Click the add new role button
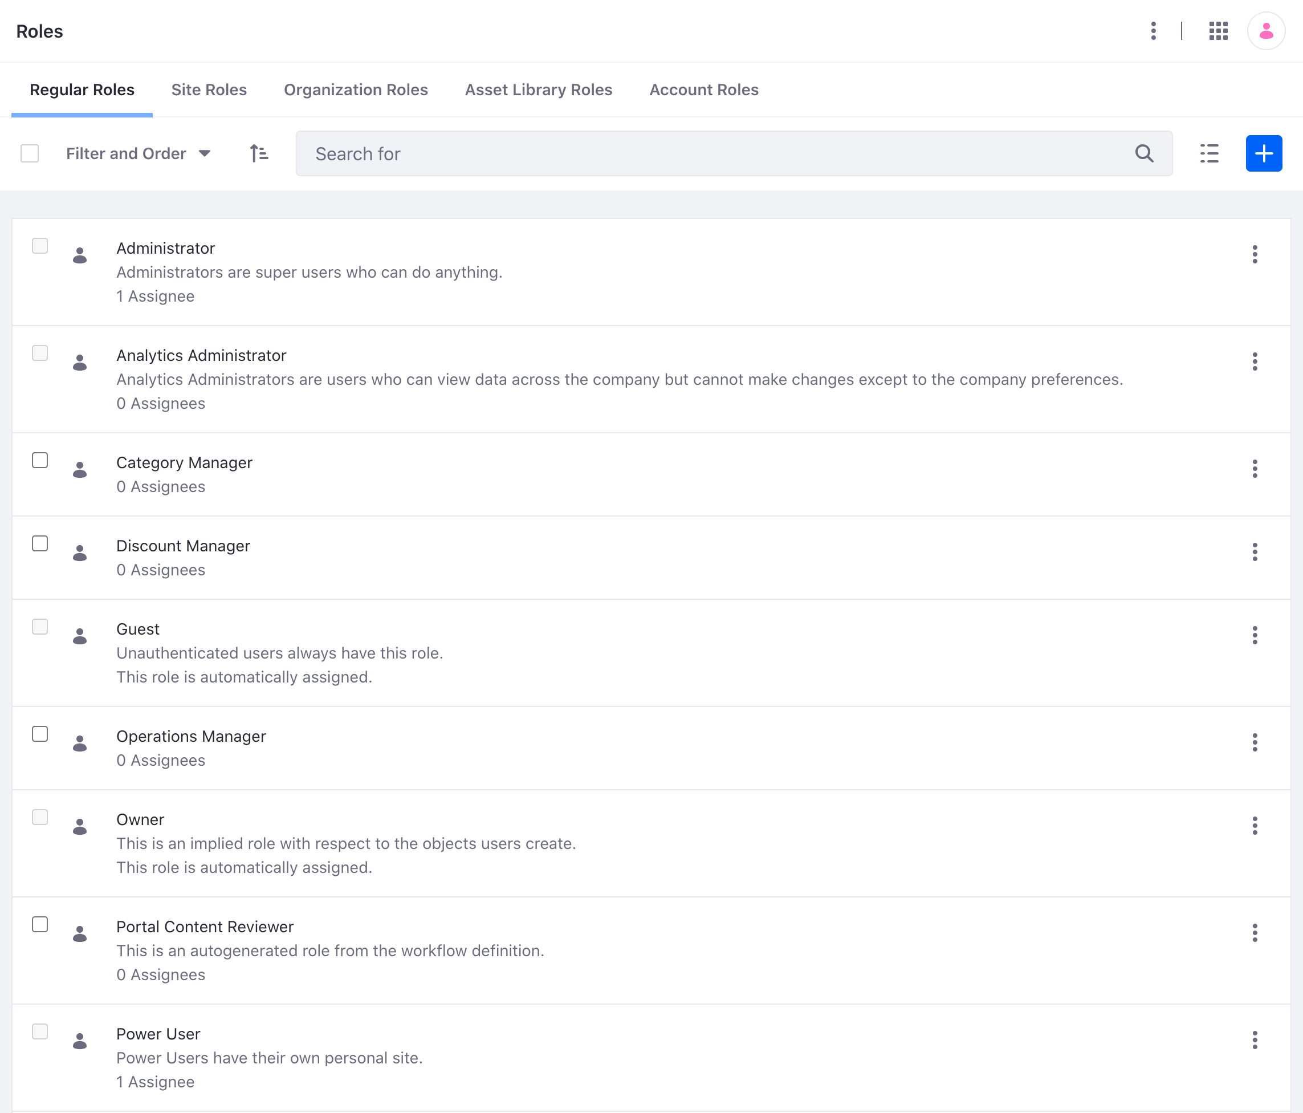1303x1113 pixels. click(x=1263, y=153)
